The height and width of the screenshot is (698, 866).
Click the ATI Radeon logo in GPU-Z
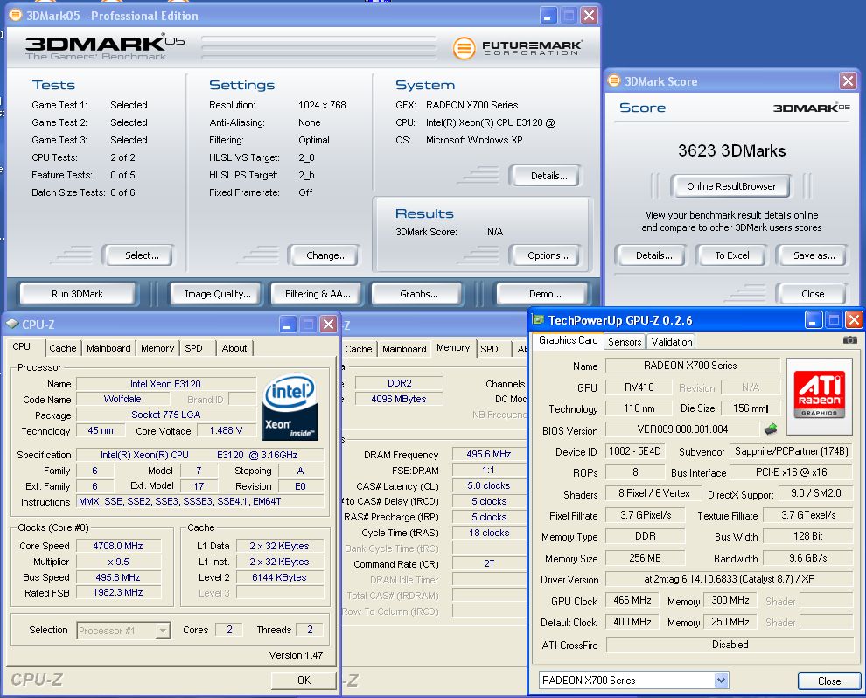(819, 394)
